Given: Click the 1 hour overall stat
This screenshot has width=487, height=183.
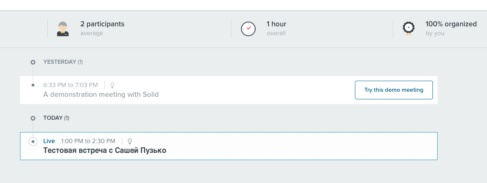Looking at the screenshot, I should click(277, 28).
